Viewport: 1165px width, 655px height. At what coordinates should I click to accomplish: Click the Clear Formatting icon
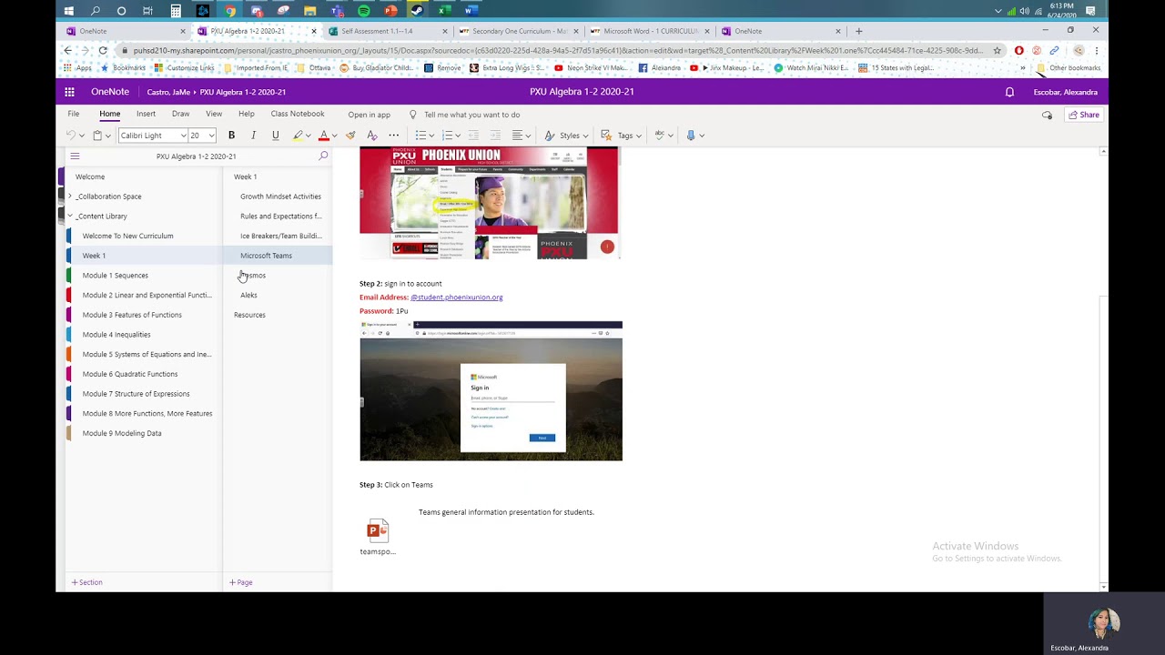coord(371,136)
